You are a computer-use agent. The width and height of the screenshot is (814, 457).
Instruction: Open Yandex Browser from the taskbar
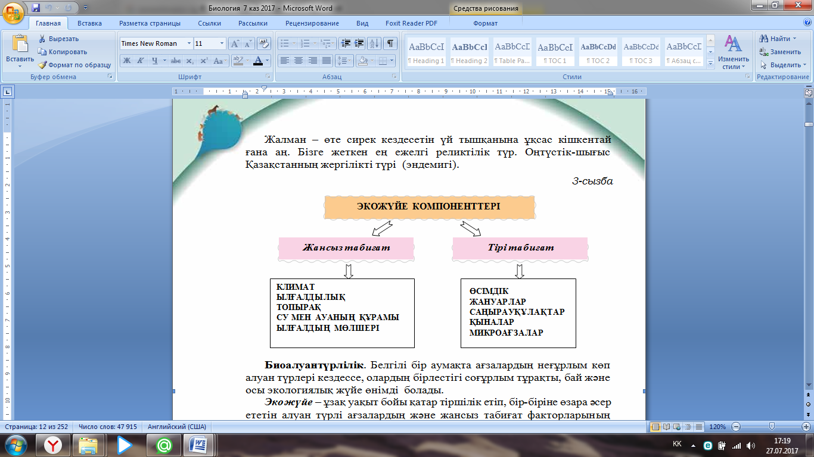tap(54, 445)
